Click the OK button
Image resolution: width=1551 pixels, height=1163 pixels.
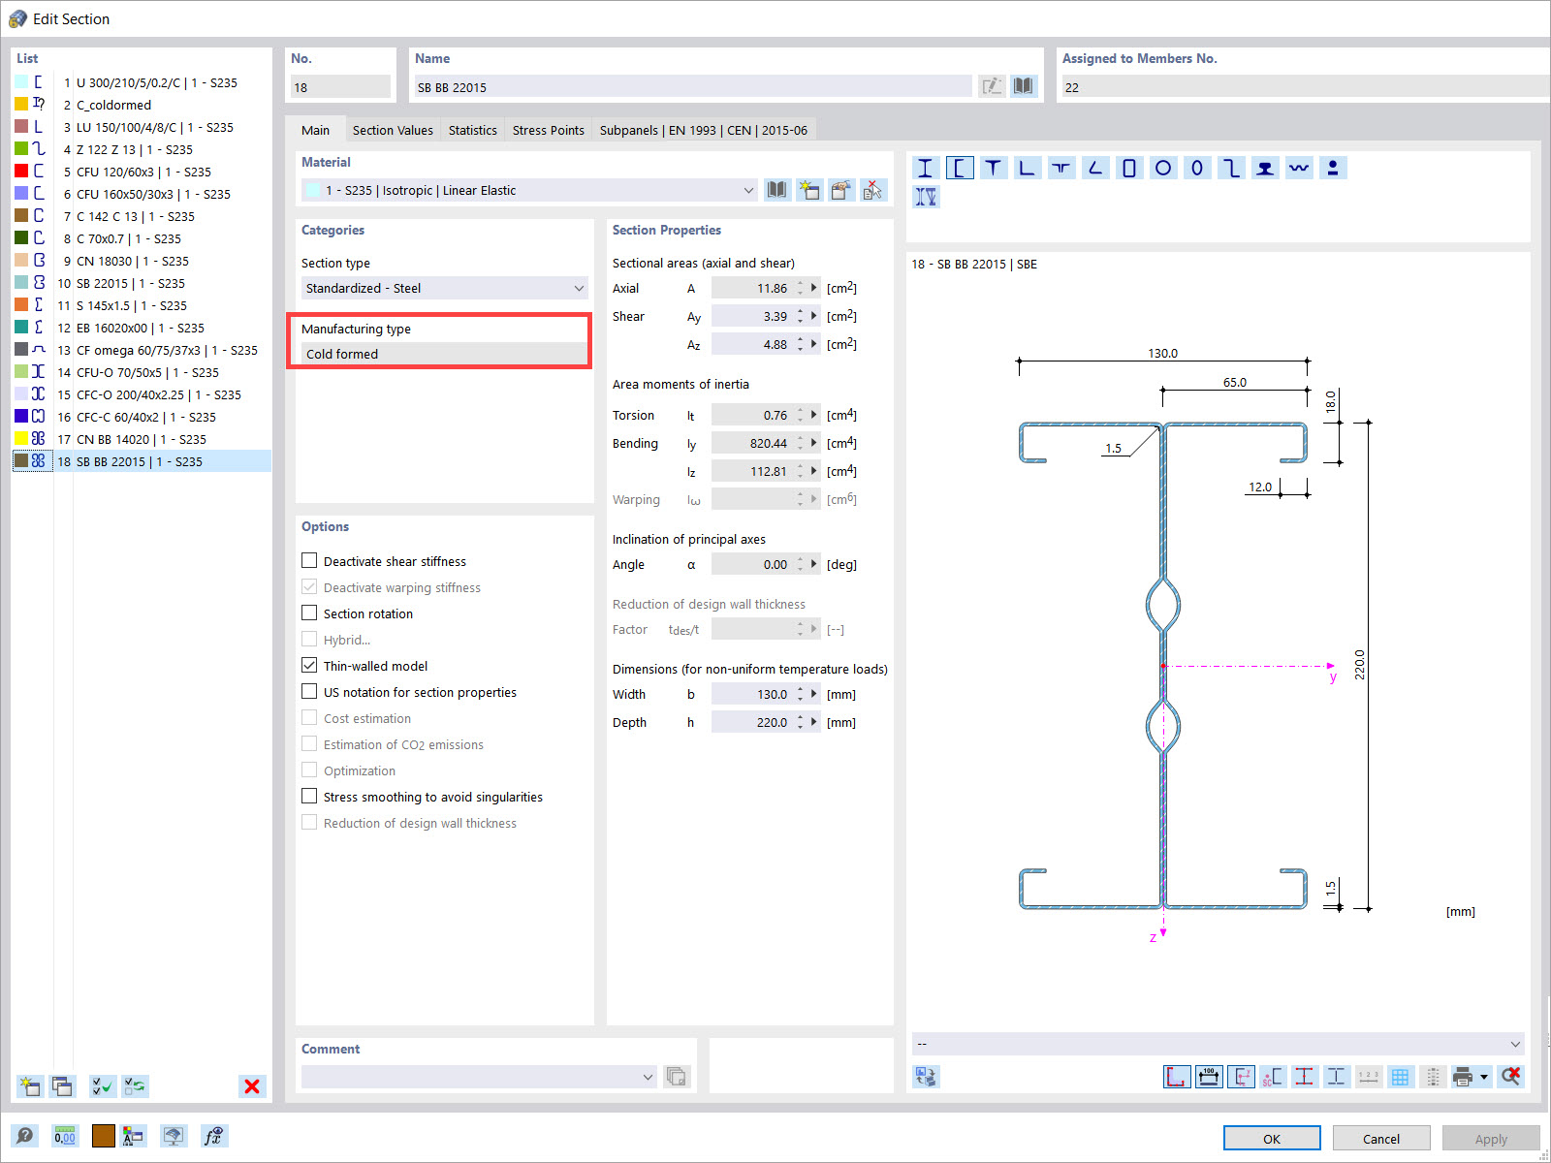pyautogui.click(x=1272, y=1138)
